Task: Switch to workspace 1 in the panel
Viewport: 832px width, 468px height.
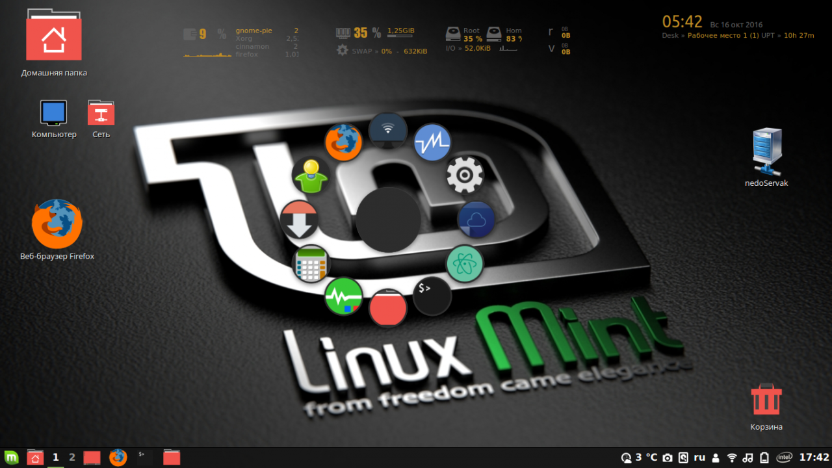Action: 56,458
